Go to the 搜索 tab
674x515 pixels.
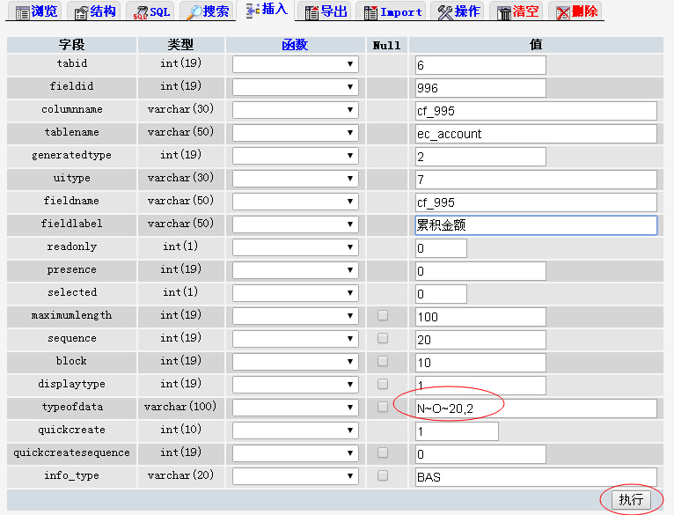pyautogui.click(x=208, y=11)
